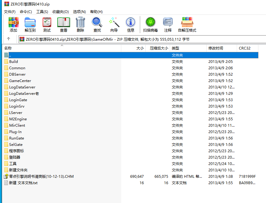Click the 登陆器 folder icon
Screen dimensions: 266x203
tap(6, 157)
